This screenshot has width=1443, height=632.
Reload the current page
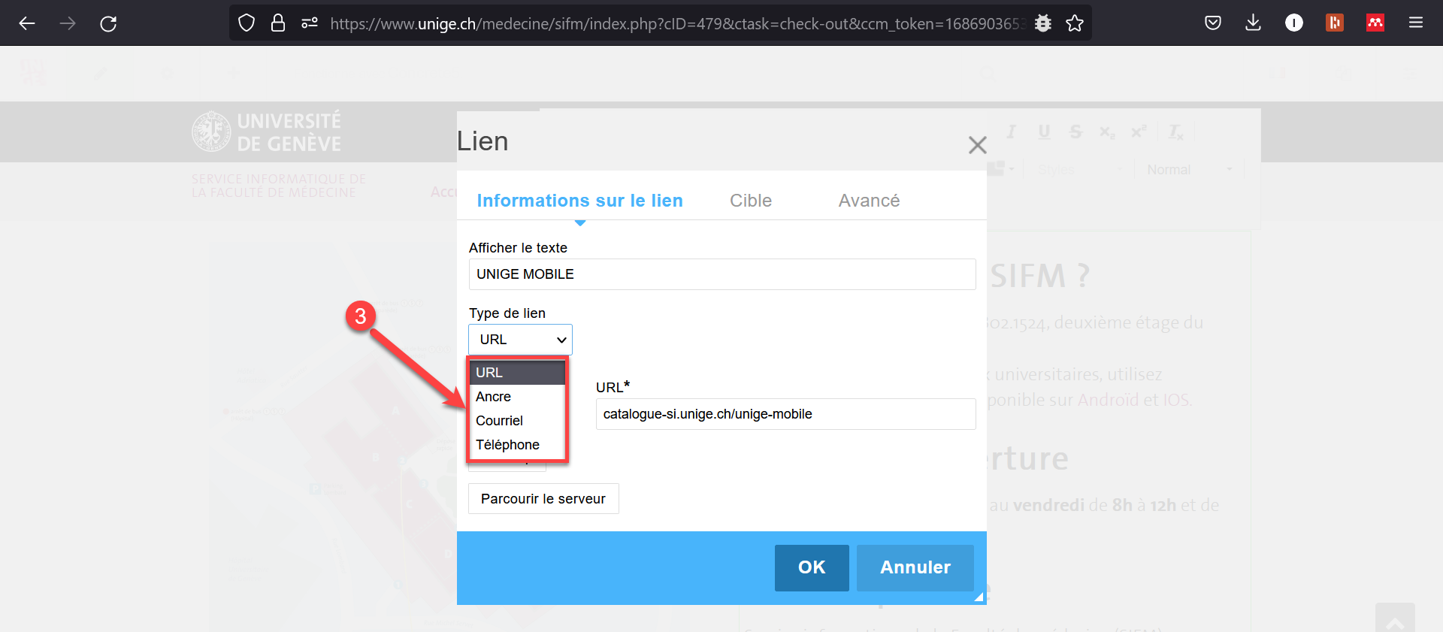pos(108,23)
